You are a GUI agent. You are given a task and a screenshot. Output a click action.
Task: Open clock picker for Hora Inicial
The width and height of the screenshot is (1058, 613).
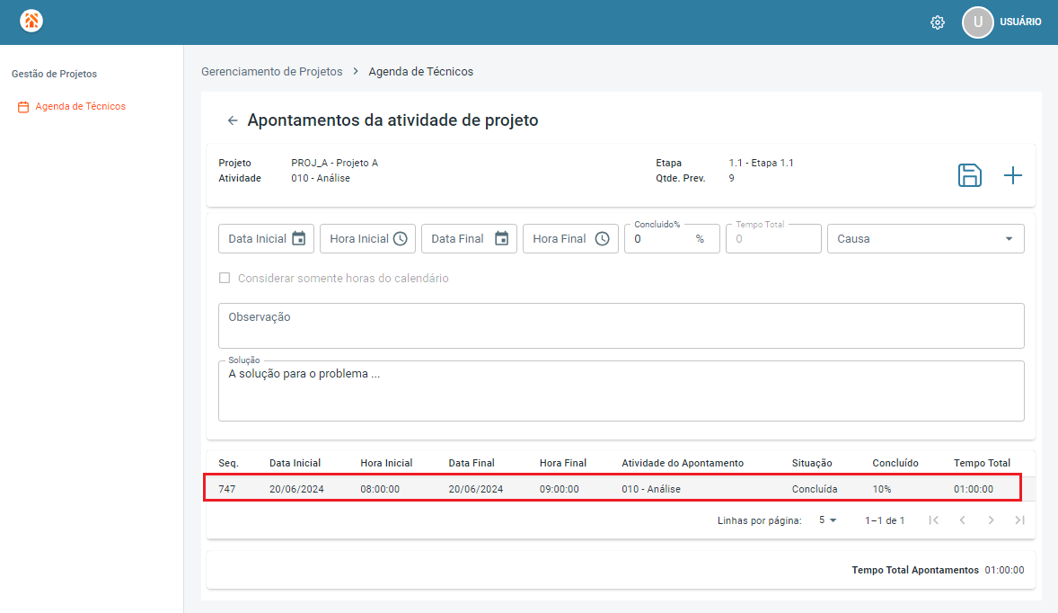(401, 239)
